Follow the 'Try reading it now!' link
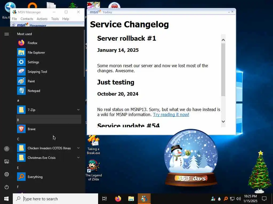The width and height of the screenshot is (273, 204). pos(171,114)
